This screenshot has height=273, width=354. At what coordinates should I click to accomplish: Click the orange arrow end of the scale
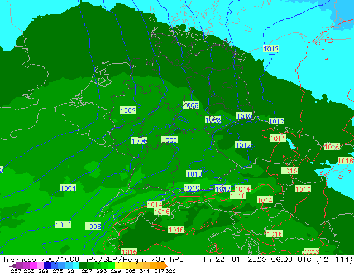(x=166, y=266)
